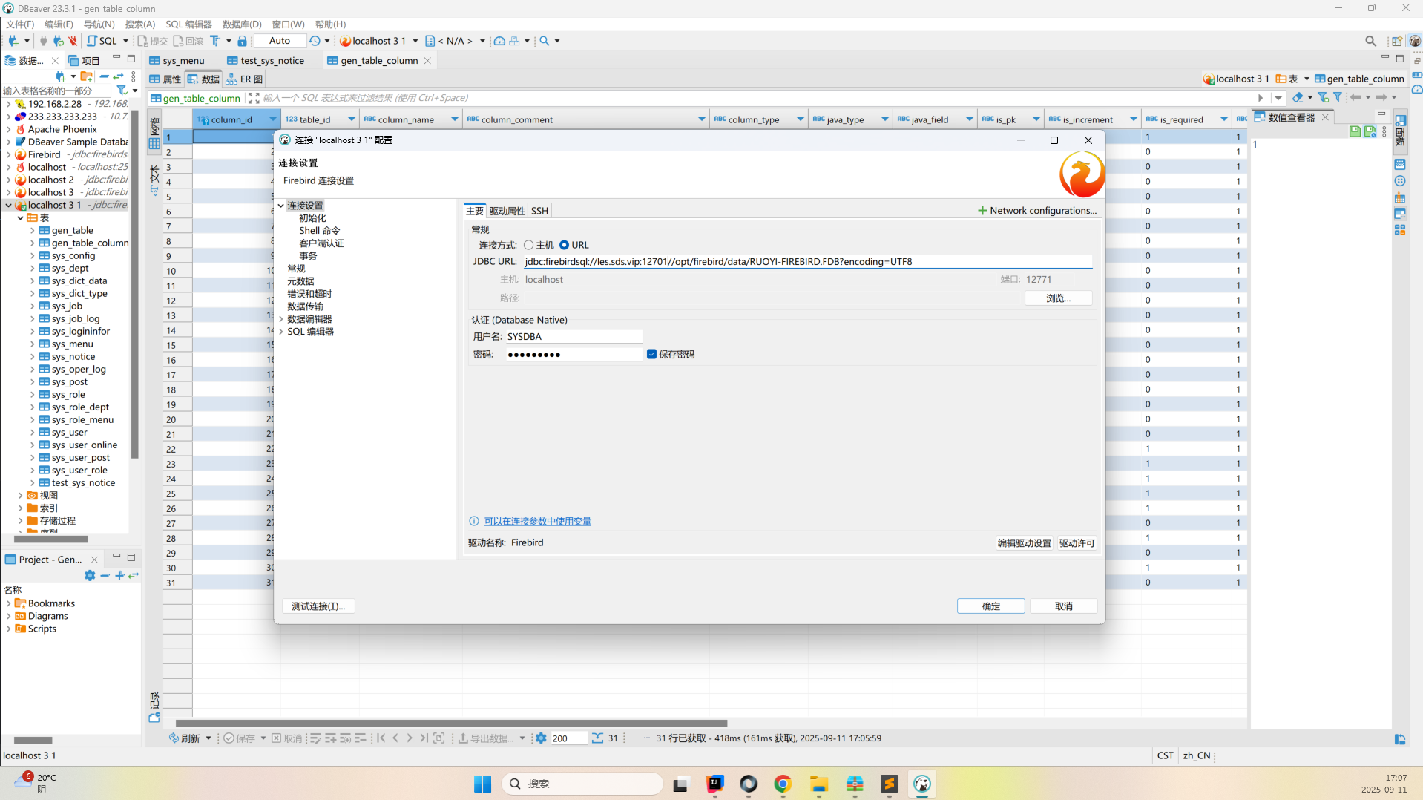
Task: Expand the 视图 folder in navigator
Action: [20, 496]
